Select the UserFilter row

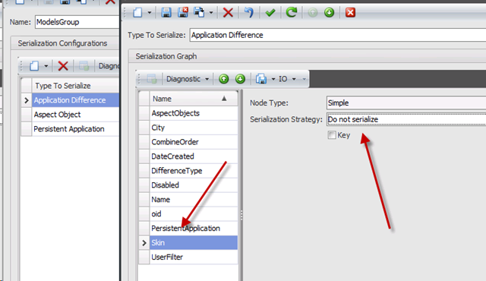(194, 257)
